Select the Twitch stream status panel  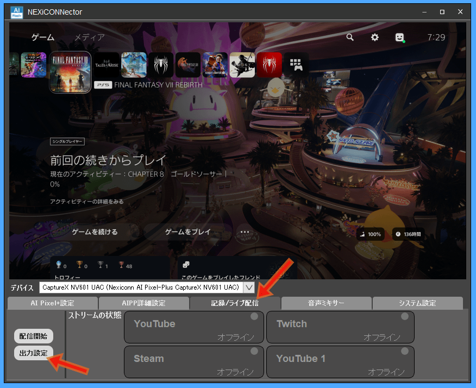[340, 327]
